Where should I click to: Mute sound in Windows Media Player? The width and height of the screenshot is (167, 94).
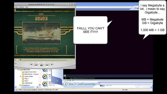pyautogui.click(x=82, y=84)
